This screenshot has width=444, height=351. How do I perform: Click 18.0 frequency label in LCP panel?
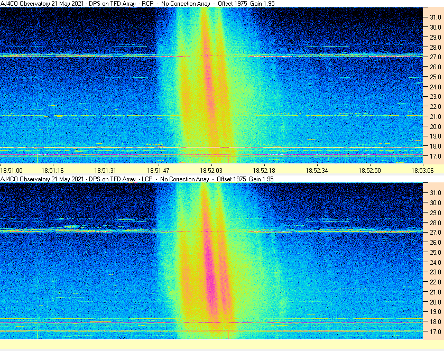436,322
